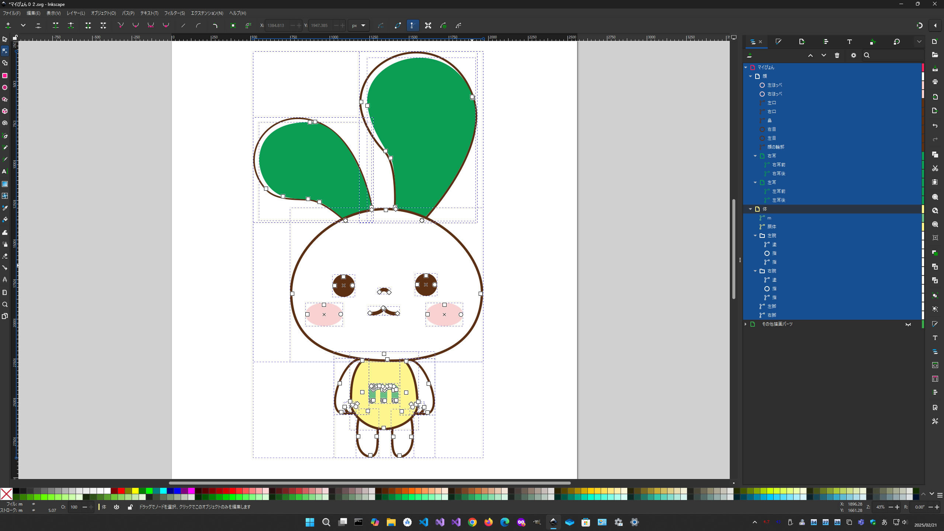Click the Cut scissors icon
Image resolution: width=944 pixels, height=531 pixels.
[935, 169]
